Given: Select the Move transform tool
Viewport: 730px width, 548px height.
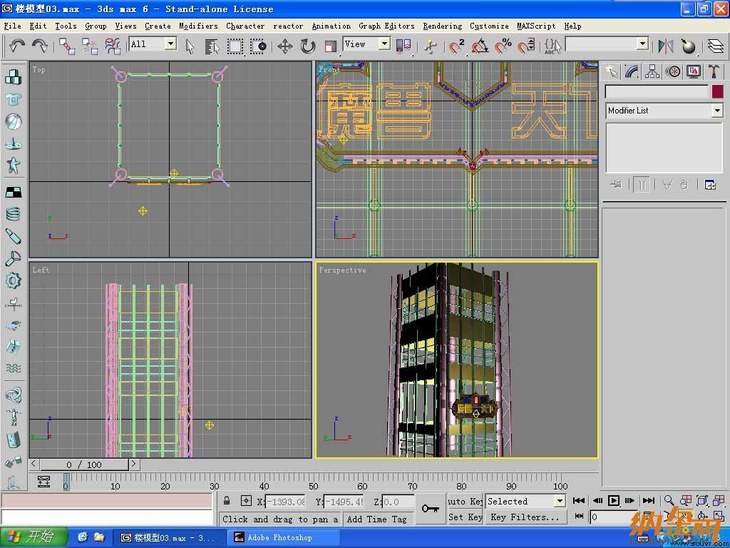Looking at the screenshot, I should coord(285,46).
